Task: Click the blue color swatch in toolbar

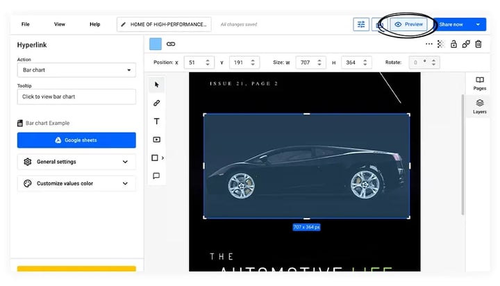Action: 156,44
